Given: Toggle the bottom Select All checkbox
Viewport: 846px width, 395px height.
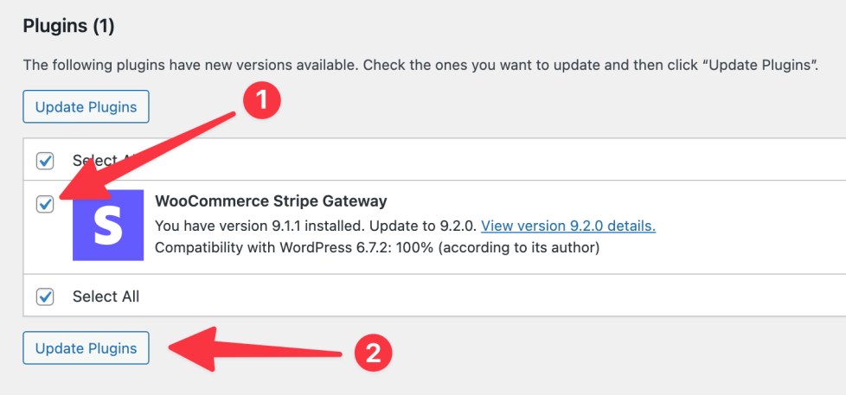Looking at the screenshot, I should coord(45,296).
